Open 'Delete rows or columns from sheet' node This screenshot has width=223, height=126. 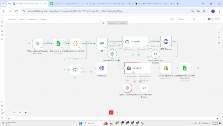[x=185, y=68]
